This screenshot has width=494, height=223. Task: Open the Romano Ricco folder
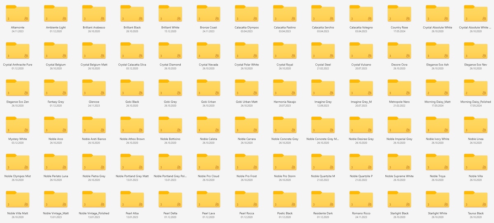[361, 199]
